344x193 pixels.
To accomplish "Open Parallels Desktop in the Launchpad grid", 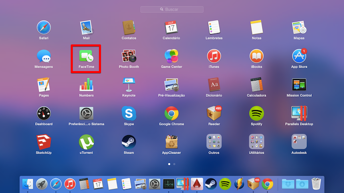I will tap(299, 114).
